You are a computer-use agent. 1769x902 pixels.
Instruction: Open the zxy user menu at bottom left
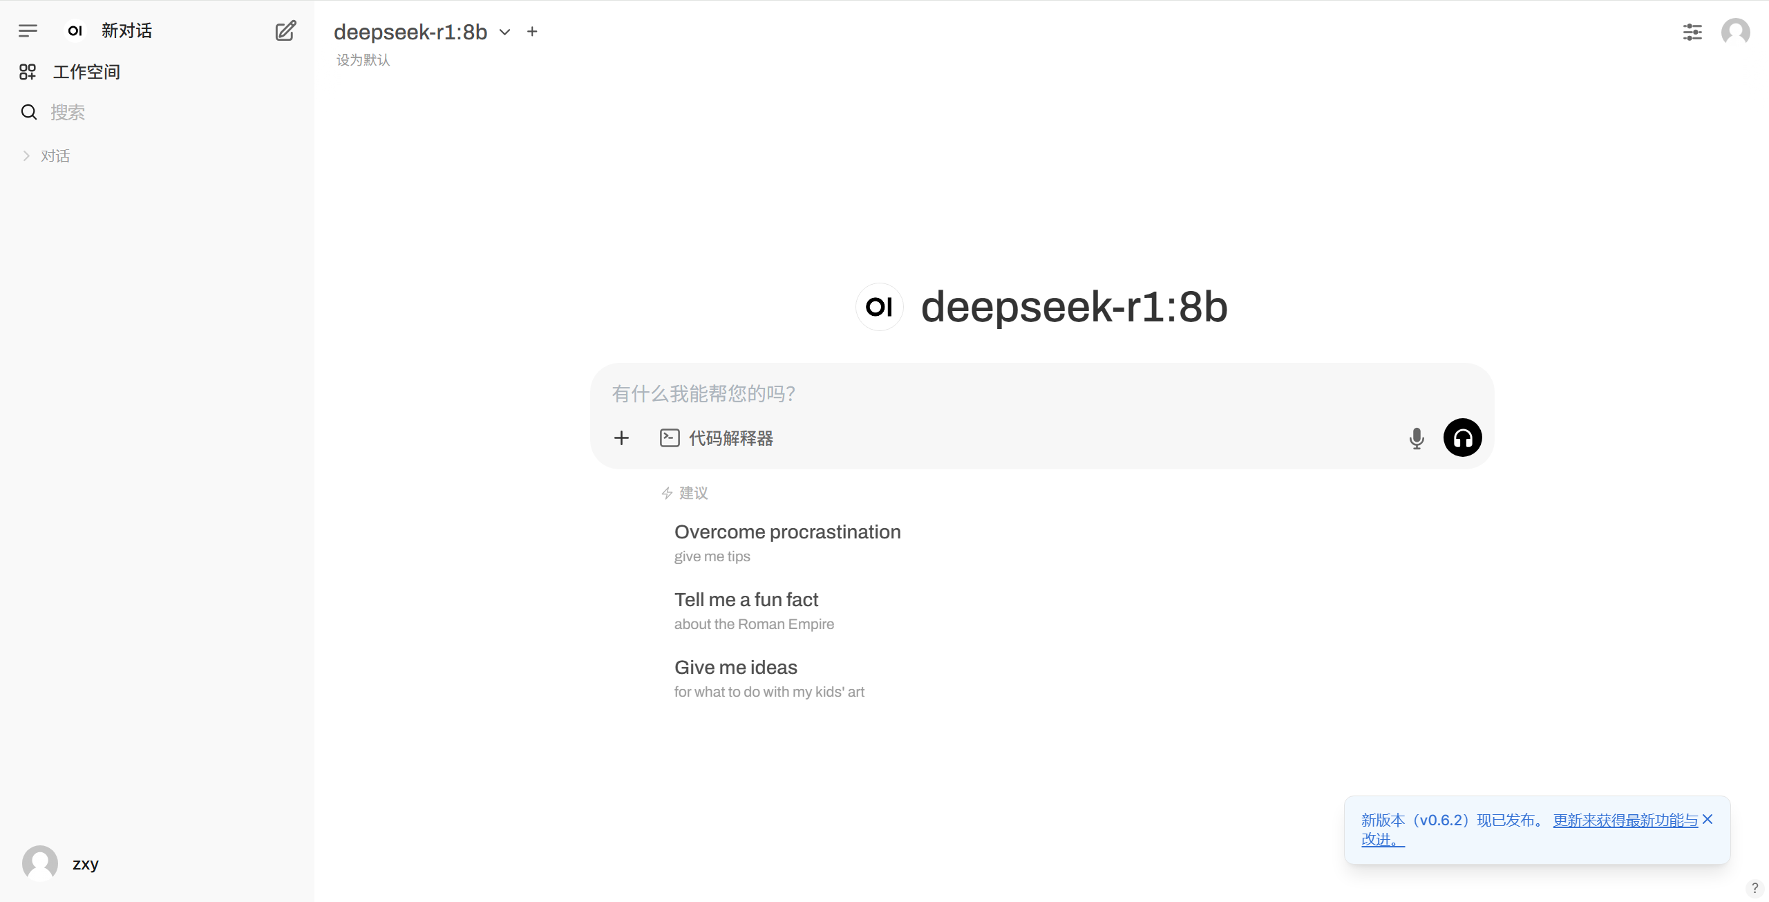point(62,863)
